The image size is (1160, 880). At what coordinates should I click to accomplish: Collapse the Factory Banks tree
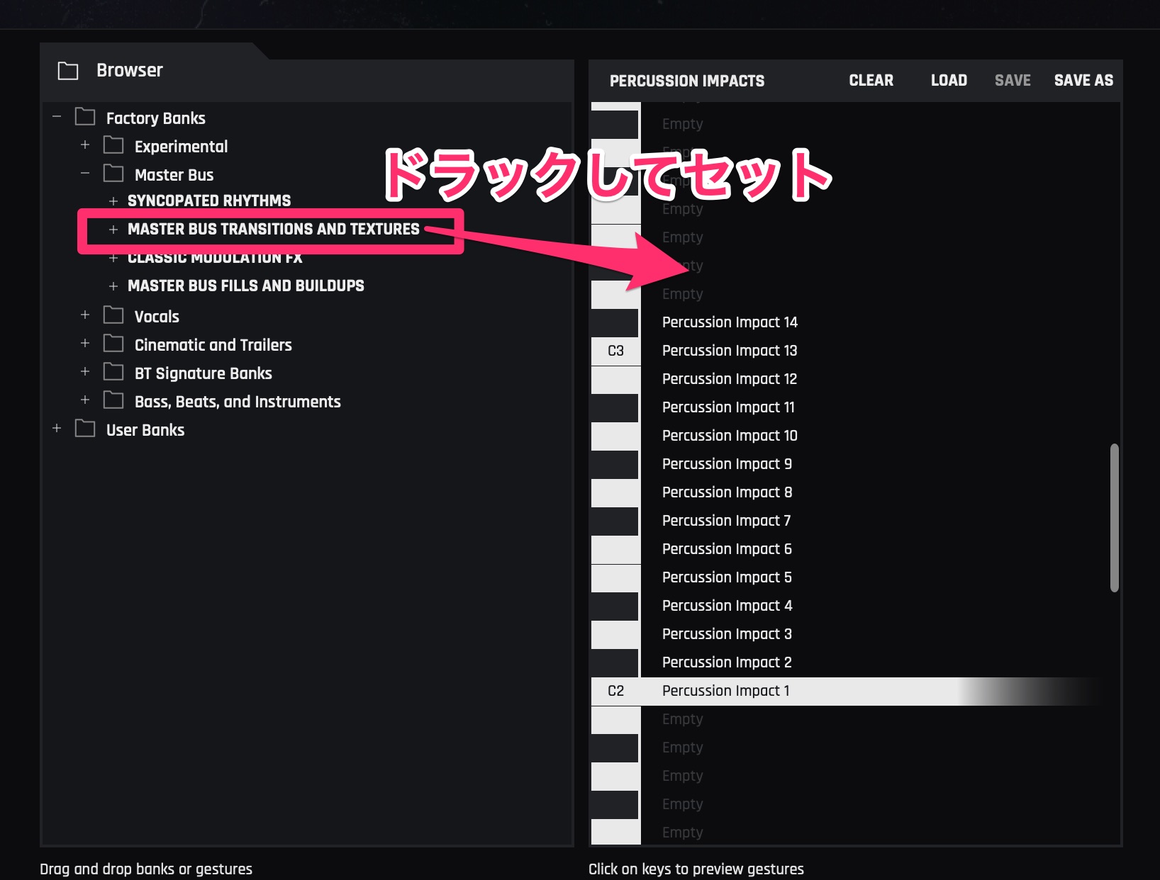tap(57, 117)
